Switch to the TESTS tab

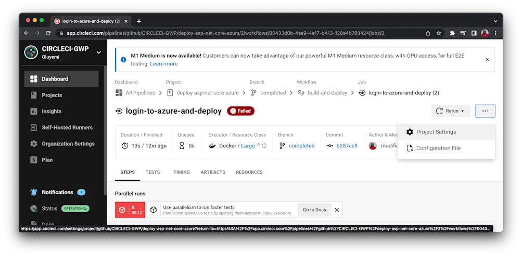coord(153,172)
